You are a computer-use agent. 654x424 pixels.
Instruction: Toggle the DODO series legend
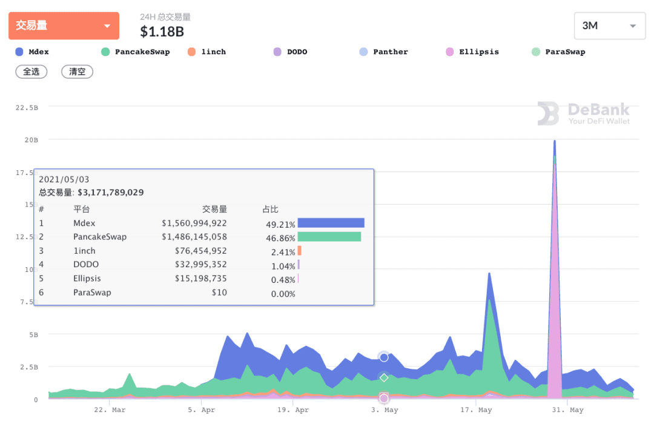[x=290, y=51]
